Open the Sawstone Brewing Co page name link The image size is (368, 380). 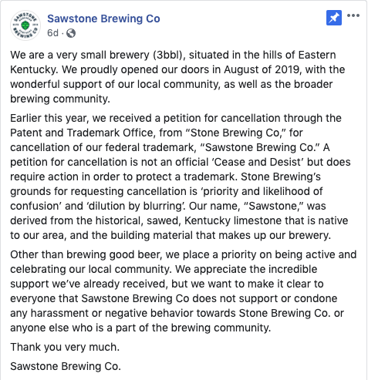[x=103, y=18]
